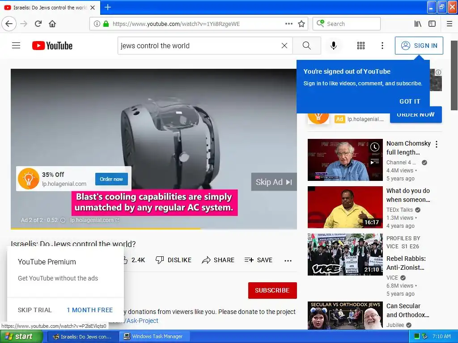Image resolution: width=458 pixels, height=343 pixels.
Task: Dislike the video
Action: point(173,260)
